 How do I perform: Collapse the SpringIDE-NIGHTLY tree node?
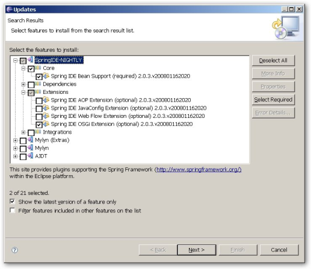click(15, 60)
